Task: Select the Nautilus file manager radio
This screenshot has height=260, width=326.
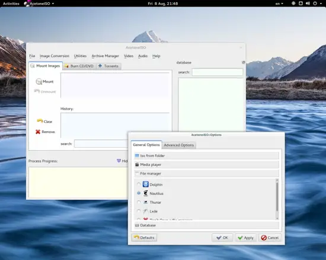Action: pyautogui.click(x=139, y=193)
